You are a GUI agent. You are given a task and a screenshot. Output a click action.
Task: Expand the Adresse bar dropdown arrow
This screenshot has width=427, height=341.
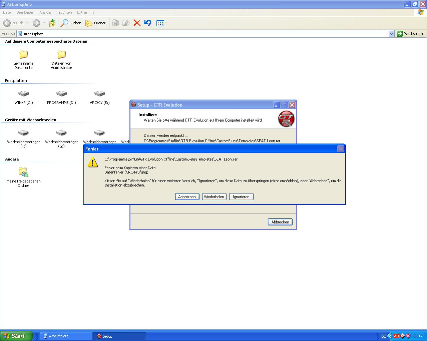tap(391, 34)
